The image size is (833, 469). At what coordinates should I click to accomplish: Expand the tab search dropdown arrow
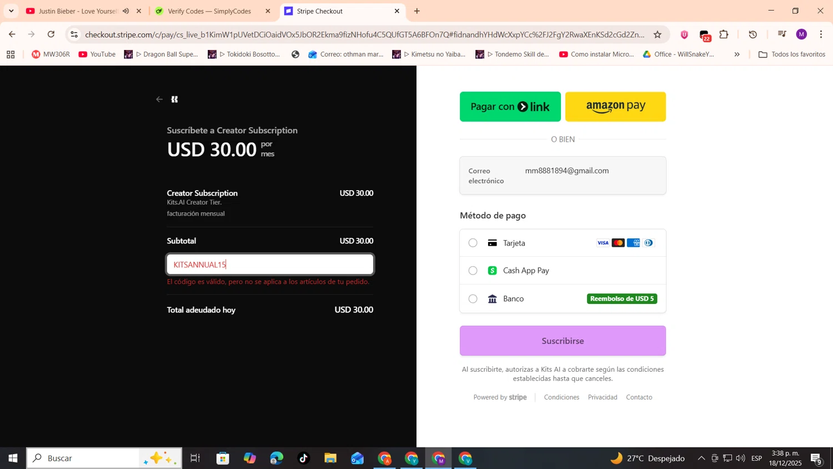point(11,11)
